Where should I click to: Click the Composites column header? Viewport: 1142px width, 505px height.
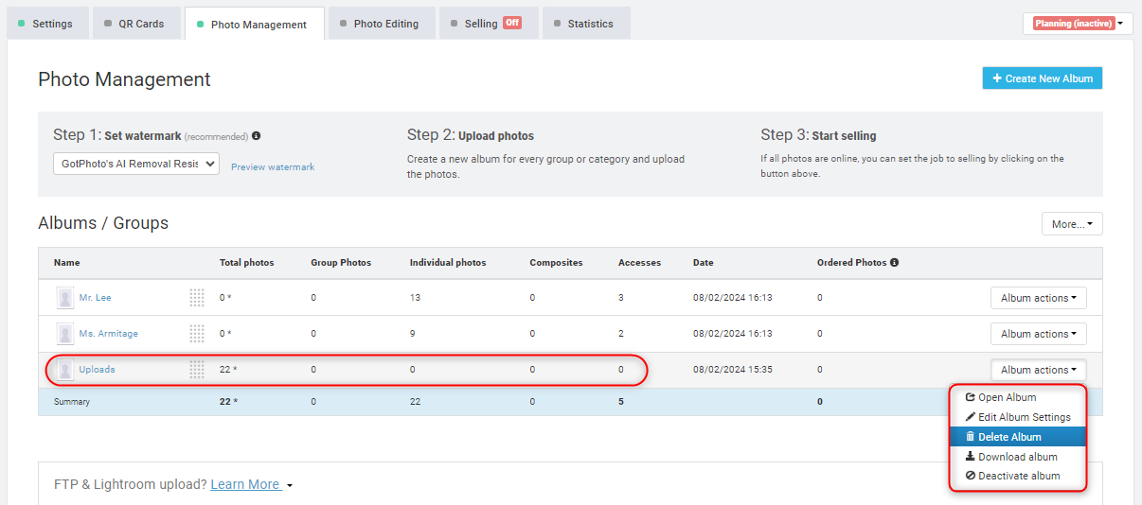556,262
